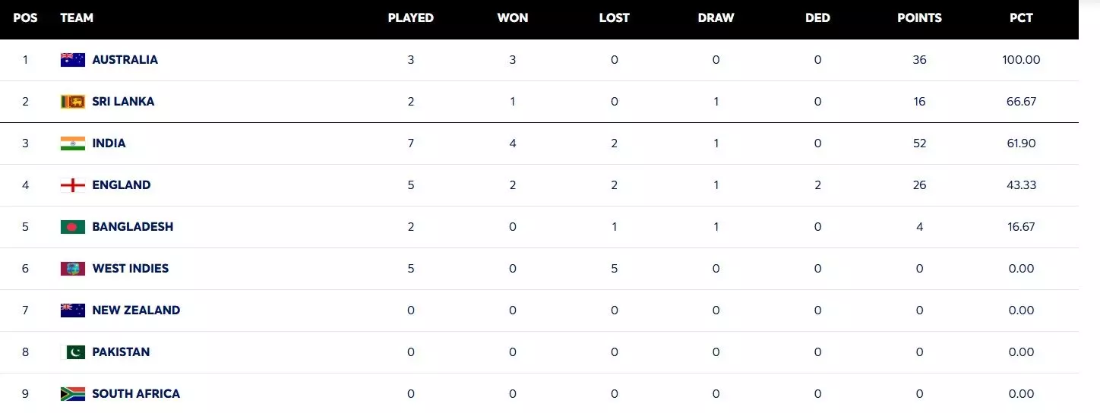Click the Australia flag icon
The height and width of the screenshot is (413, 1100).
point(73,60)
